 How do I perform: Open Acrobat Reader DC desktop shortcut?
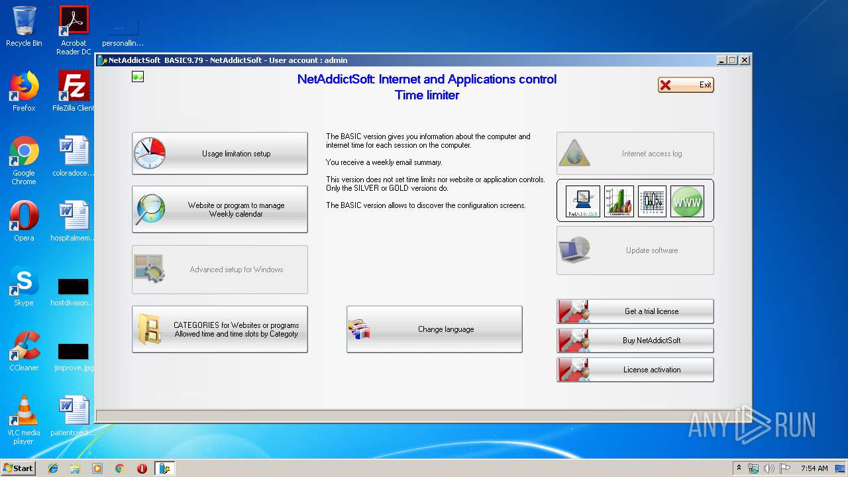(74, 30)
